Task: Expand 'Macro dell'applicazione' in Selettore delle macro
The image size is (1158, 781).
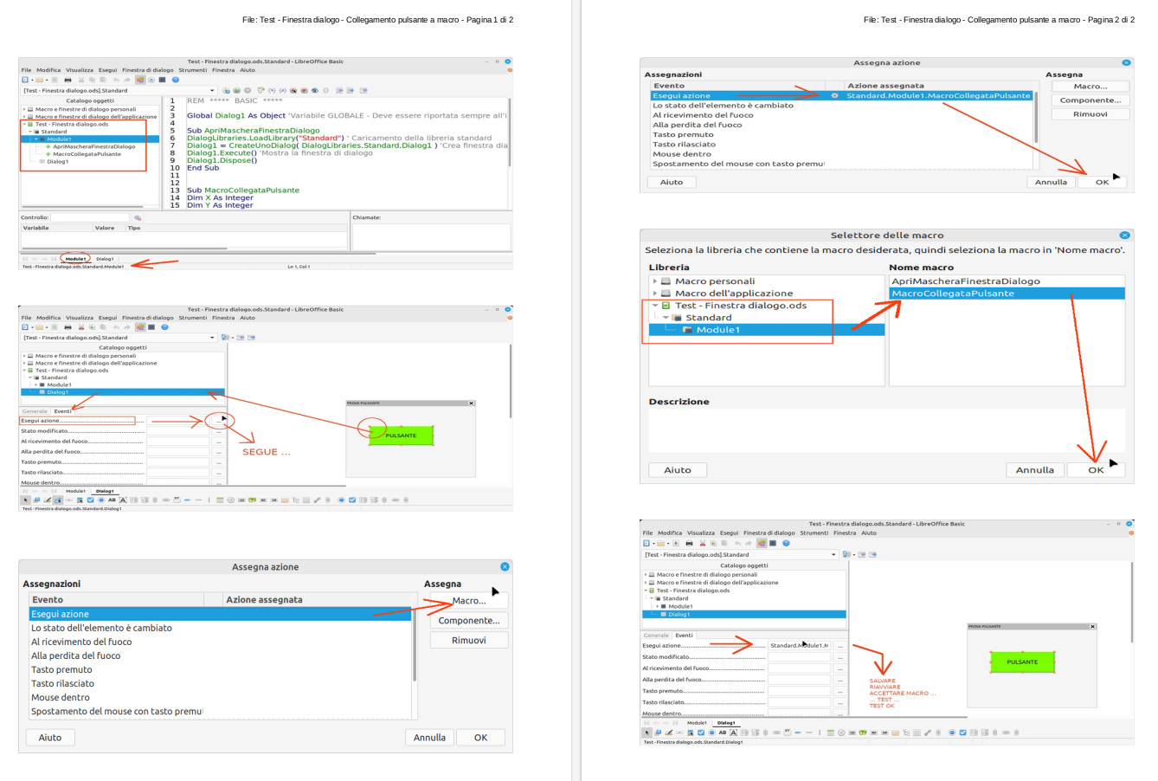Action: point(655,294)
